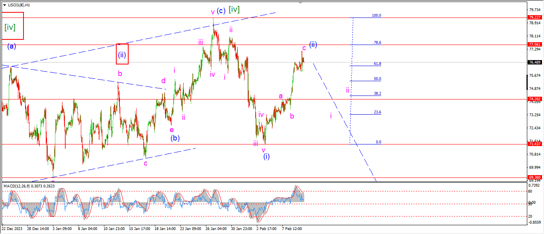
Task: Select the Fibonacci 78.6 level label
Action: click(x=377, y=43)
